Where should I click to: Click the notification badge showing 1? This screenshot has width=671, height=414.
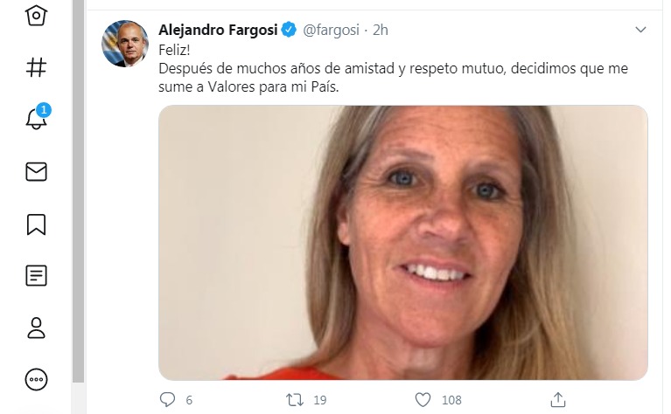pyautogui.click(x=43, y=110)
